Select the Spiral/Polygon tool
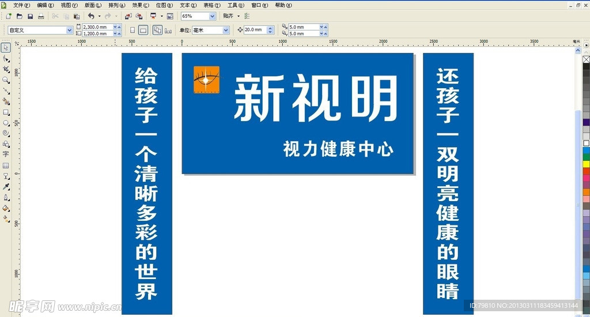Screen dimensions: 590x317 [x=6, y=133]
